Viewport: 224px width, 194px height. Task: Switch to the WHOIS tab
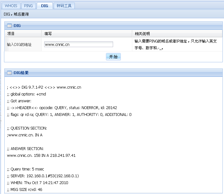(x=11, y=6)
